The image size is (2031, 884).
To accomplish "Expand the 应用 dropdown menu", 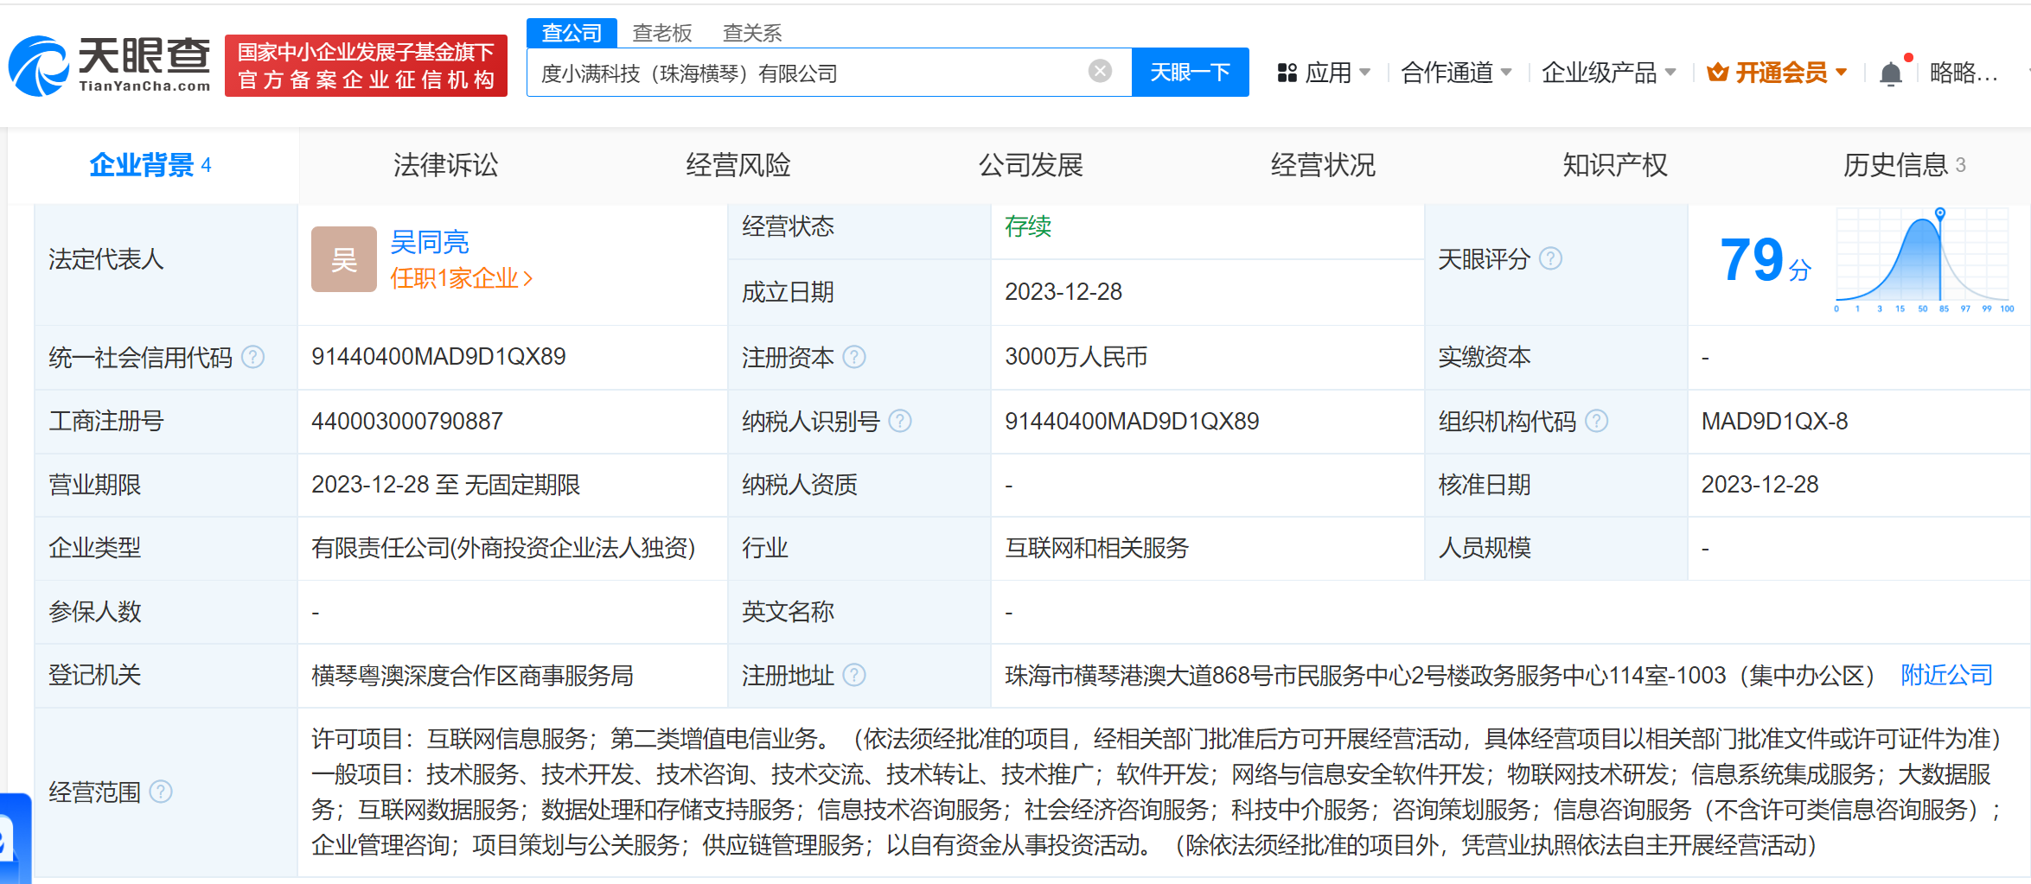I will [1324, 73].
